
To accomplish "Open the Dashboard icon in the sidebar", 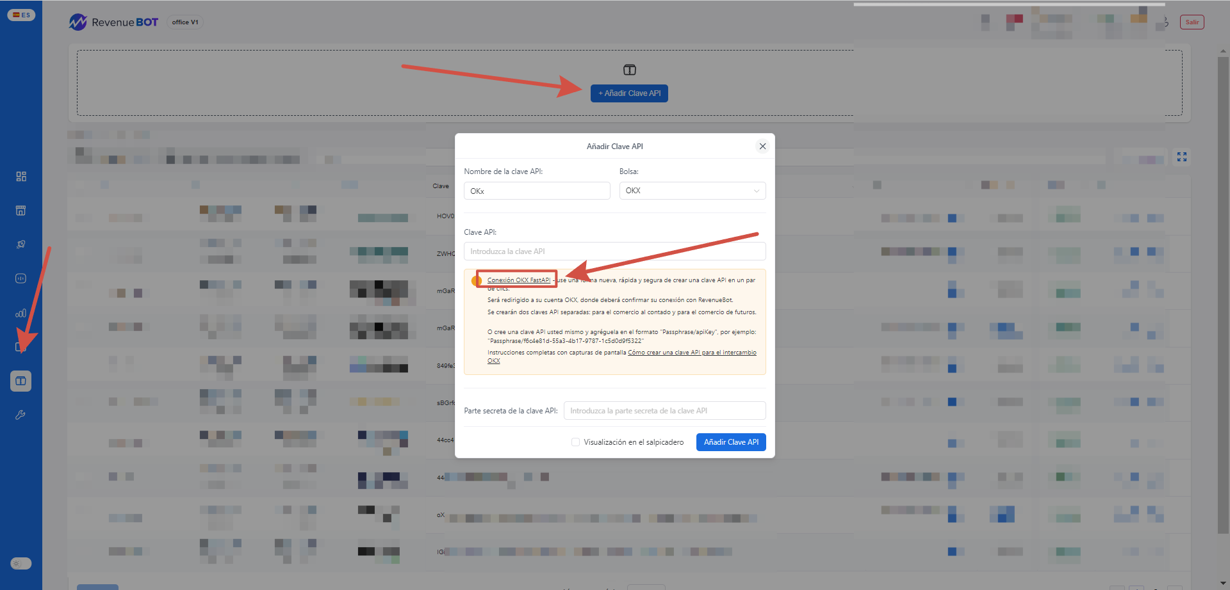I will 21,176.
